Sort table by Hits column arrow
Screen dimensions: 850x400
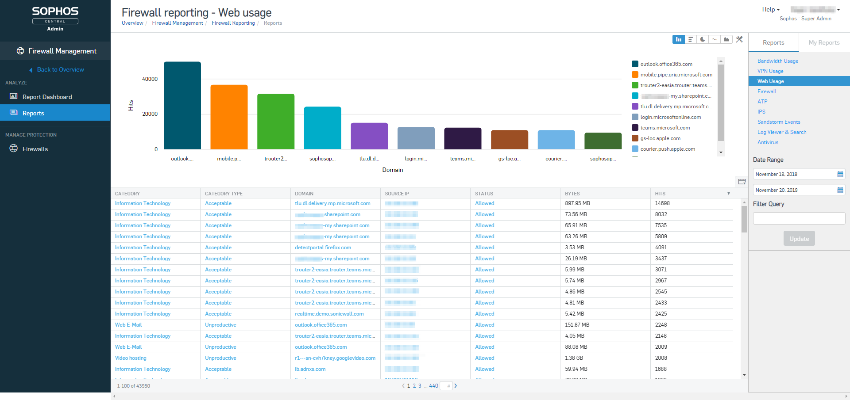pyautogui.click(x=729, y=194)
